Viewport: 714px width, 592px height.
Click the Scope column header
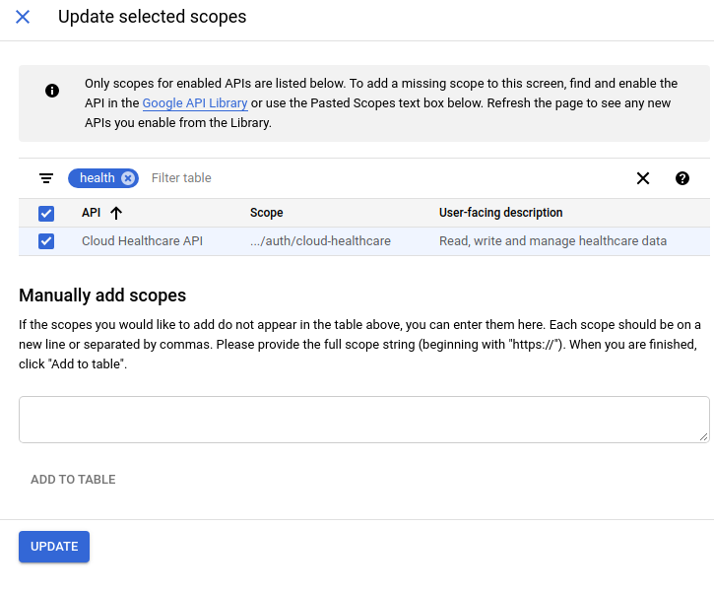[266, 213]
